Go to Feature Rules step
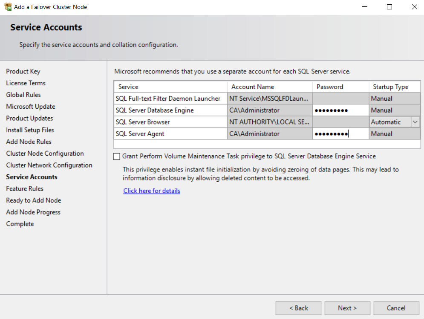Screen dimensions: 424x319 (25, 188)
